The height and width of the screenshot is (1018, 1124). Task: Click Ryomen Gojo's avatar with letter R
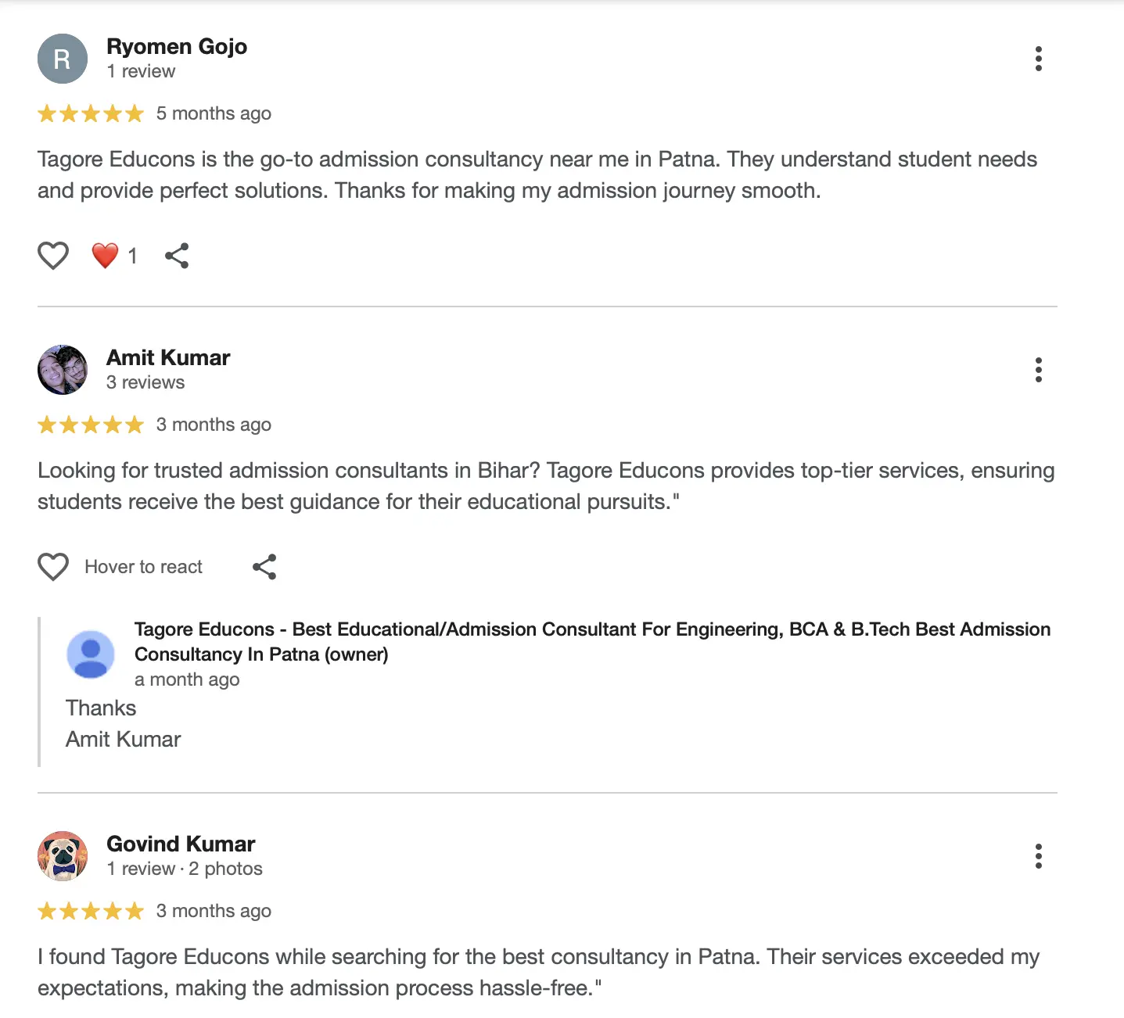tap(63, 59)
